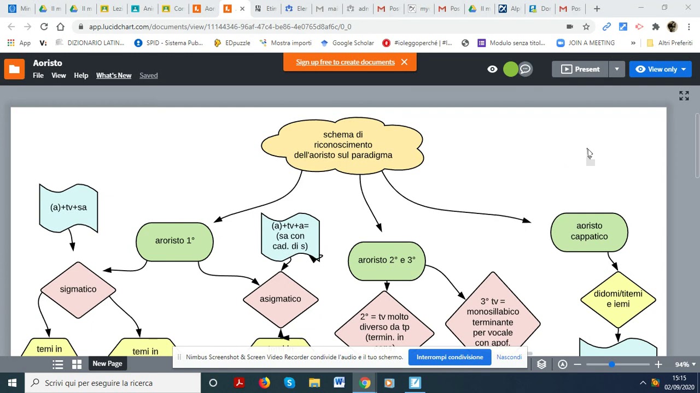Close the active Lucidchart browser tab
The image size is (700, 393).
click(x=242, y=9)
